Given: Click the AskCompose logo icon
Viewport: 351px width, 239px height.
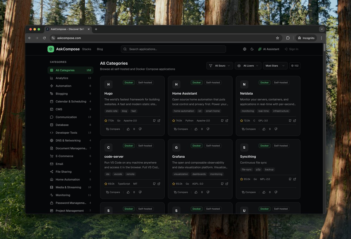Looking at the screenshot, I should (x=51, y=49).
